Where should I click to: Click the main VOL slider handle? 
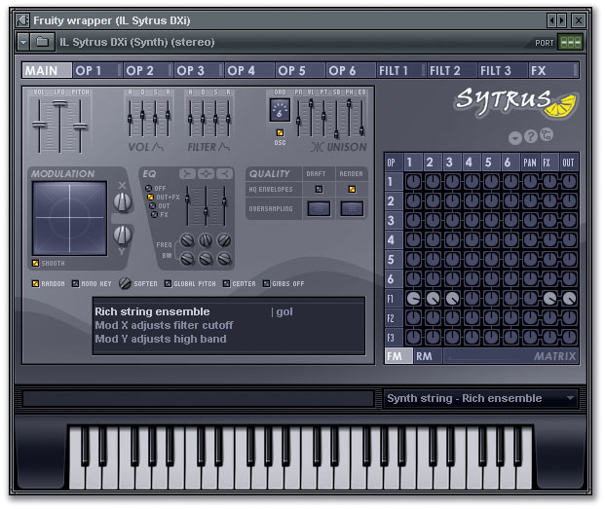(x=39, y=125)
